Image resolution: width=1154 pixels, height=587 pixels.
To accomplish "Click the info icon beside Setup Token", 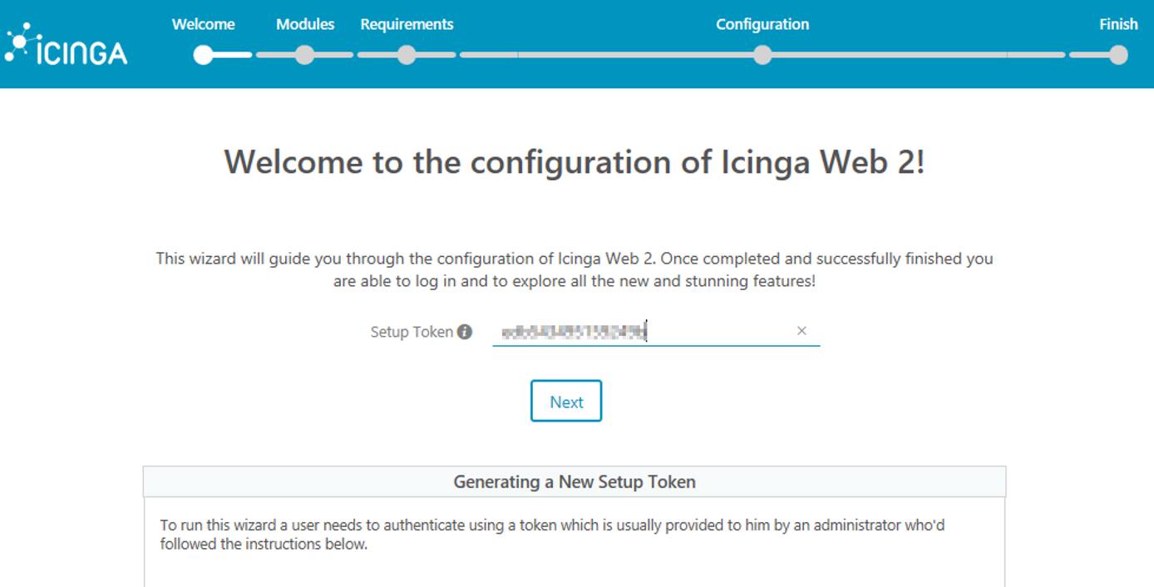I will 467,331.
